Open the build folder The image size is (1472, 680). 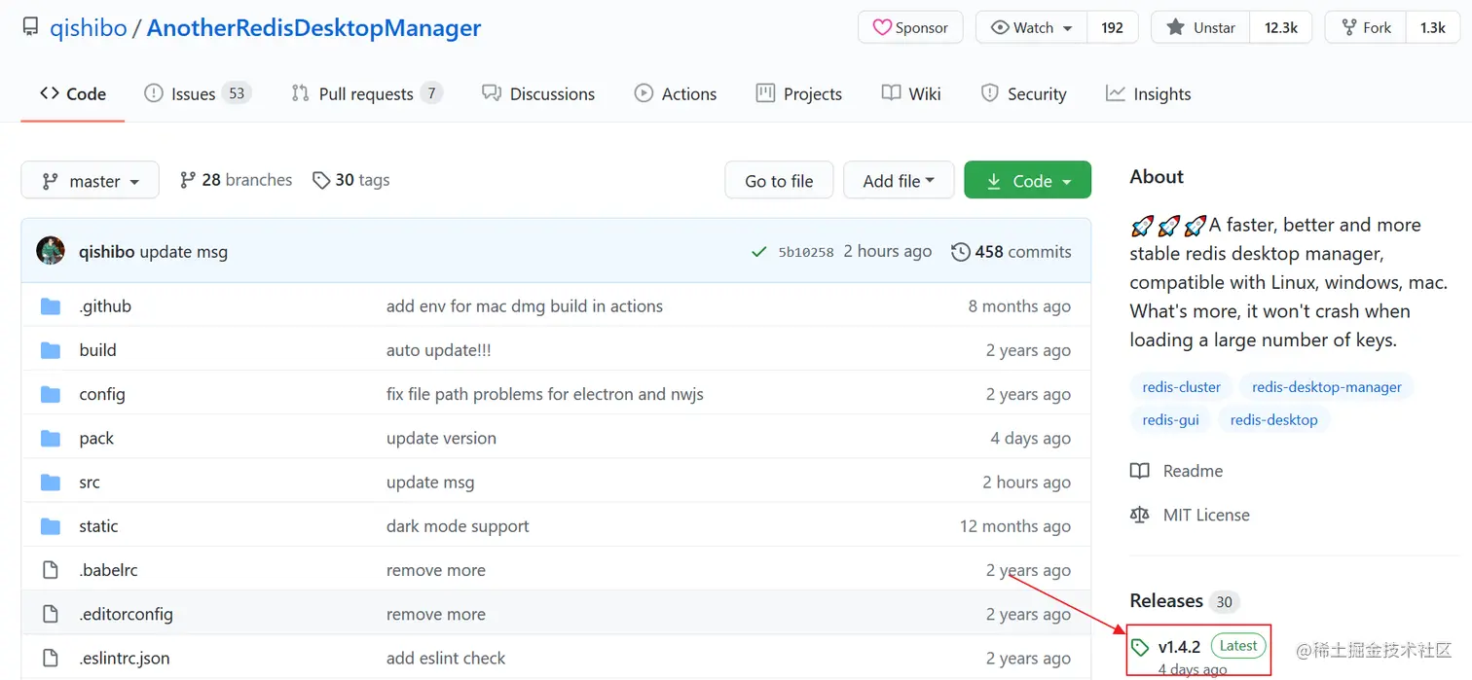coord(97,350)
